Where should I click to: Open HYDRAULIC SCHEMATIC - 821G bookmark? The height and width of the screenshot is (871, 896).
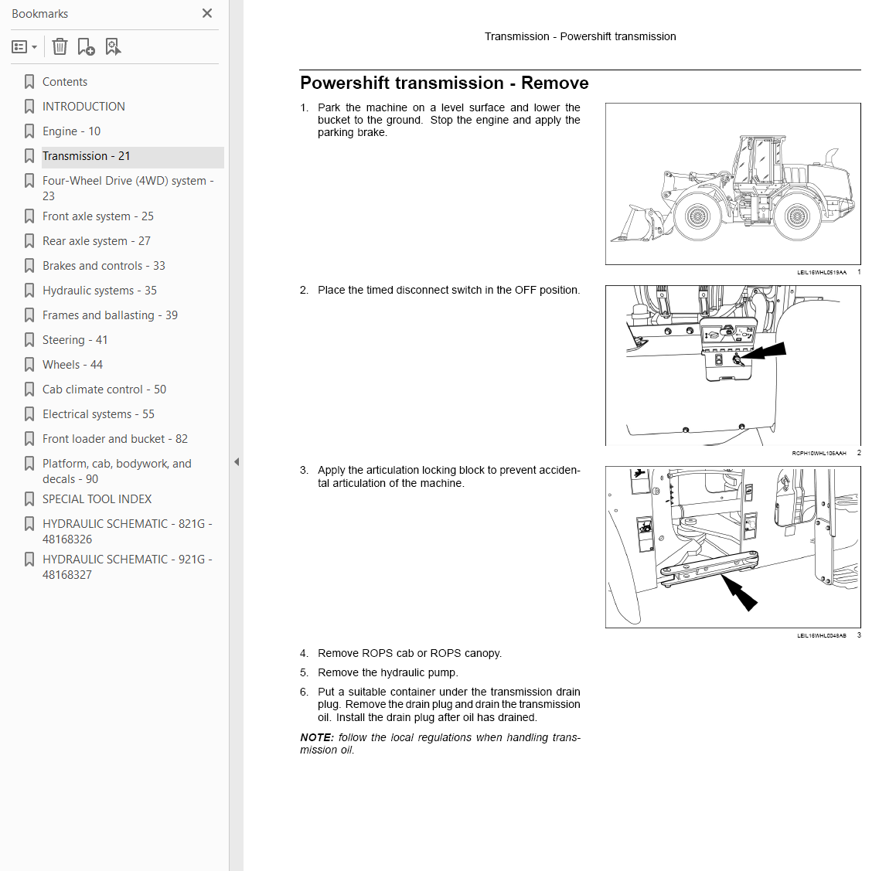(x=128, y=531)
